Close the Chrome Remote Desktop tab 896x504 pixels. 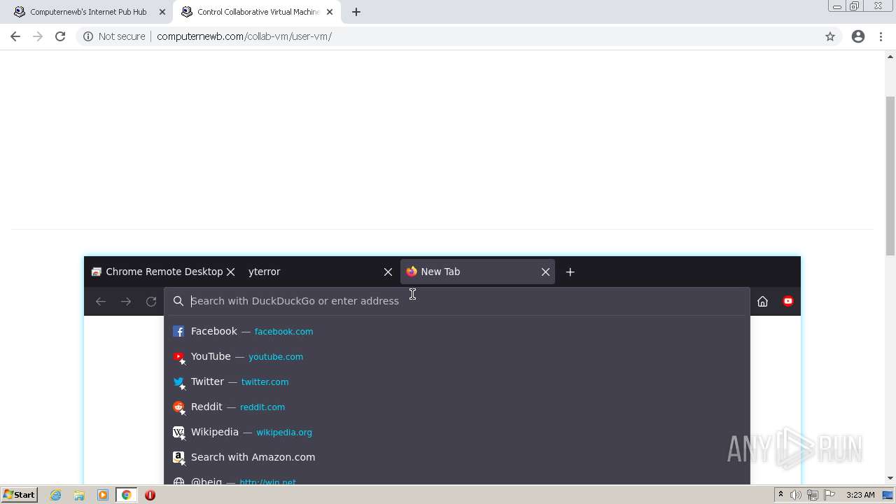click(x=230, y=272)
